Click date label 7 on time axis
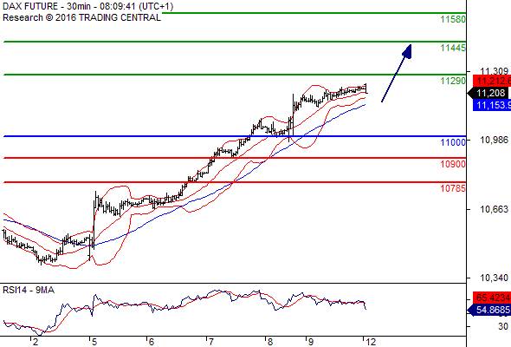 210,342
